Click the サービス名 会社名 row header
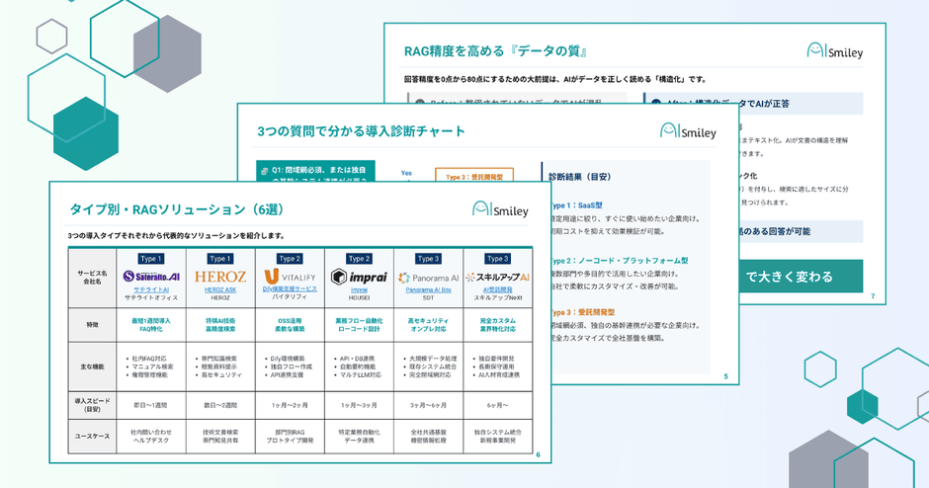The image size is (929, 488). point(93,278)
